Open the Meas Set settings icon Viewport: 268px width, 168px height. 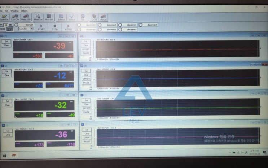pos(38,17)
